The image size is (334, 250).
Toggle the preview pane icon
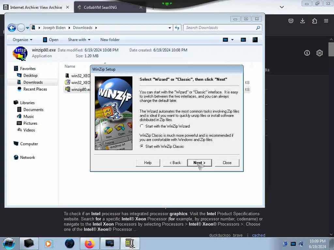[x=243, y=40]
